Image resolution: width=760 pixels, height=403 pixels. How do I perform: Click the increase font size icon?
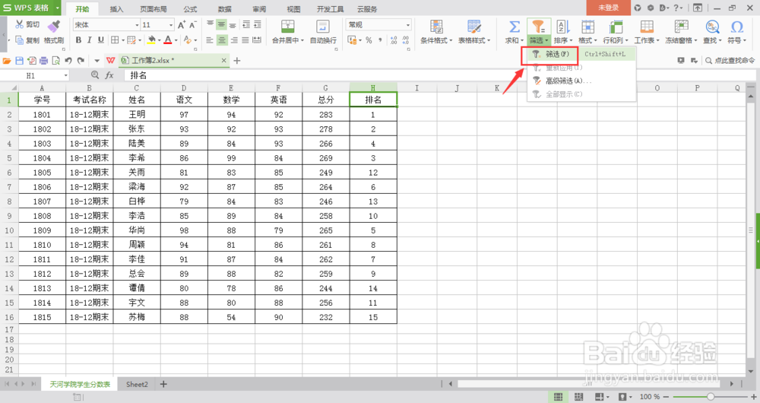point(182,25)
